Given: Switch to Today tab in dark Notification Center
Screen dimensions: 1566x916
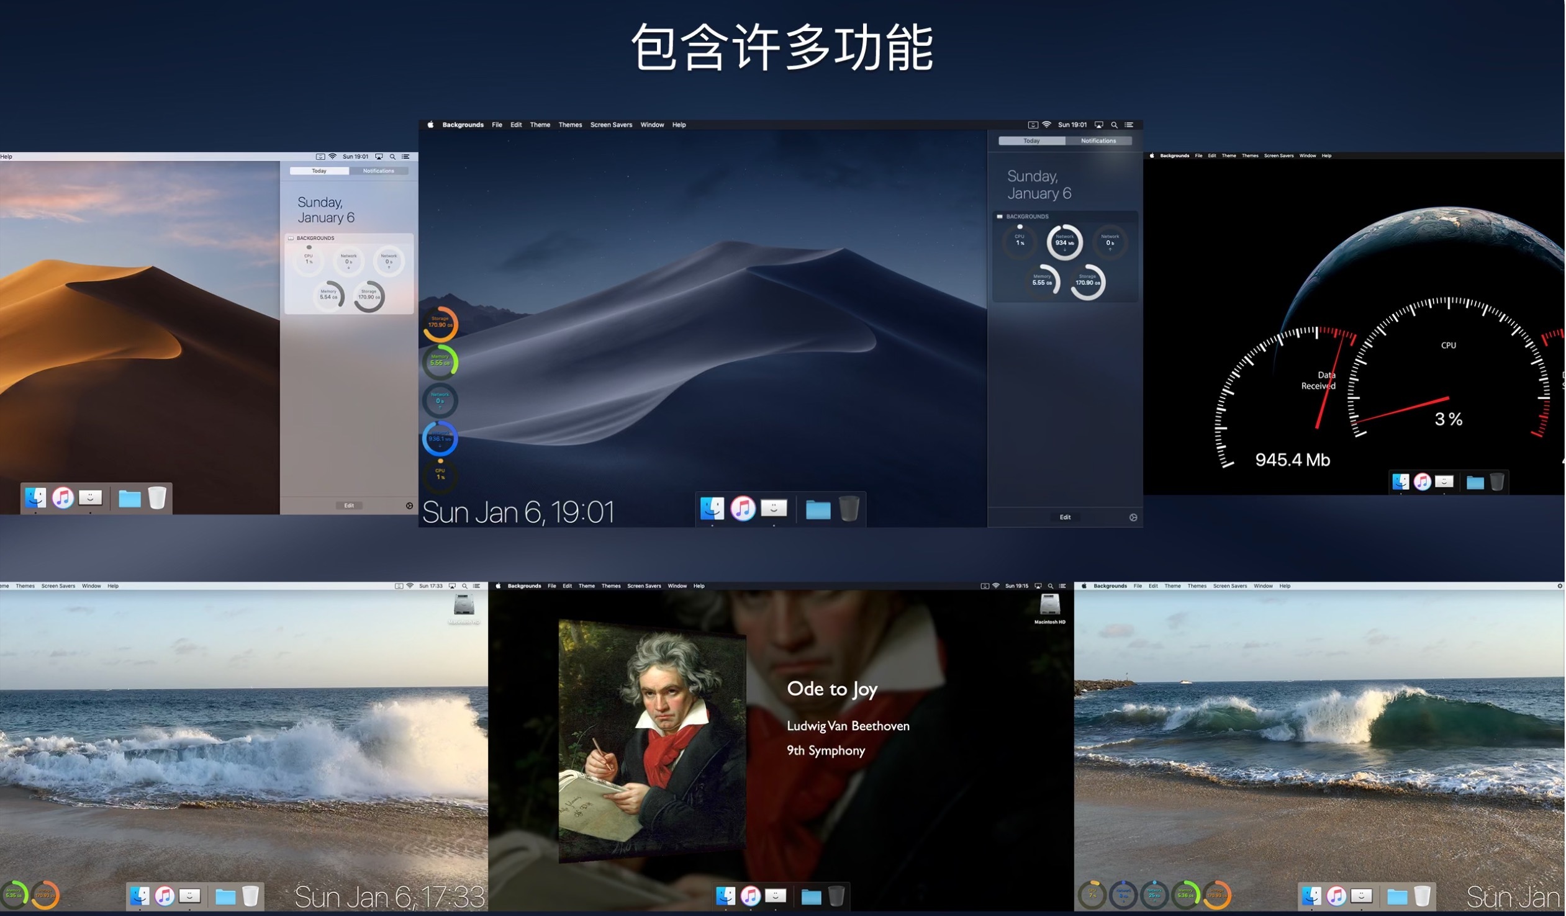Looking at the screenshot, I should (1031, 141).
